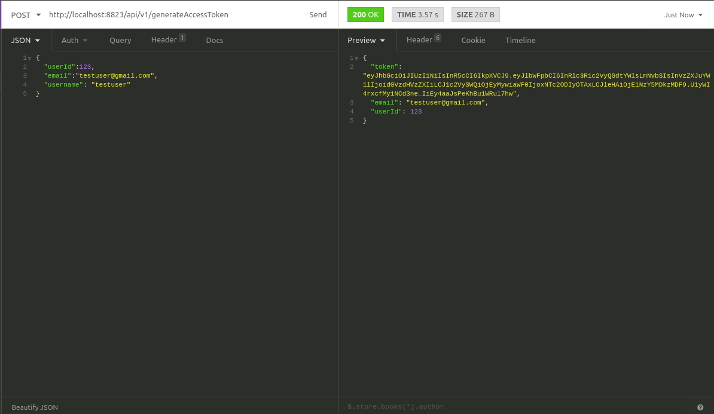This screenshot has width=714, height=414.
Task: Click the Send button
Action: [x=318, y=14]
